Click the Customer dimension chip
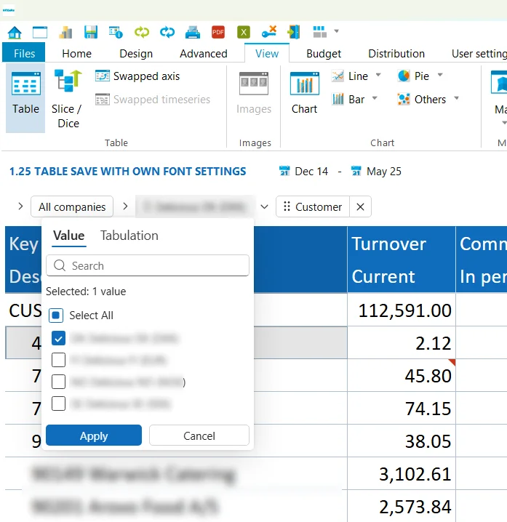Image resolution: width=507 pixels, height=522 pixels. [x=313, y=206]
